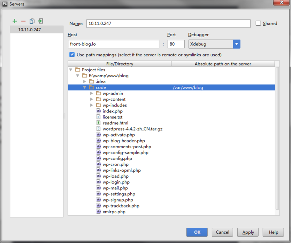This screenshot has width=291, height=243.
Task: Click the wordpress tar.gz archive file icon
Action: [x=99, y=129]
